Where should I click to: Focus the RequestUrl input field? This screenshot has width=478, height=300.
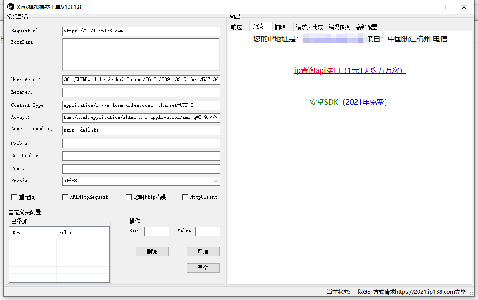point(141,31)
